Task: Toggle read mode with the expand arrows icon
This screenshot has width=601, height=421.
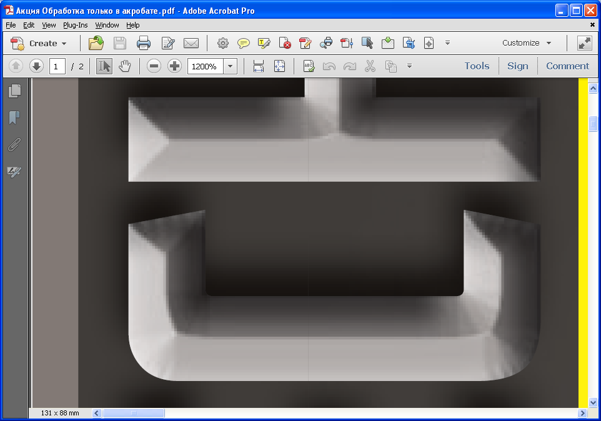Action: (584, 43)
